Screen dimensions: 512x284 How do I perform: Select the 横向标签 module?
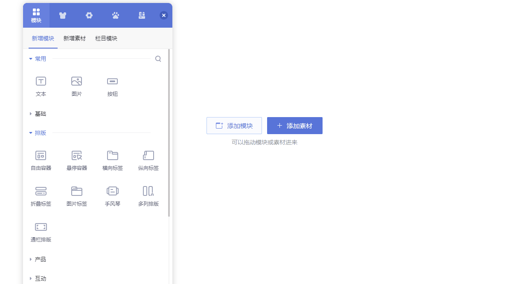coord(113,161)
